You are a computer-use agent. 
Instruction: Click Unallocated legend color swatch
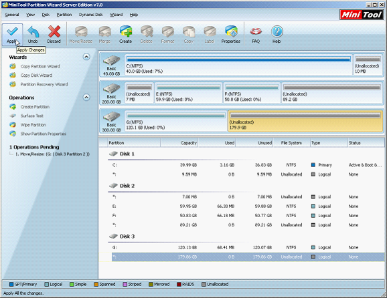[204, 284]
